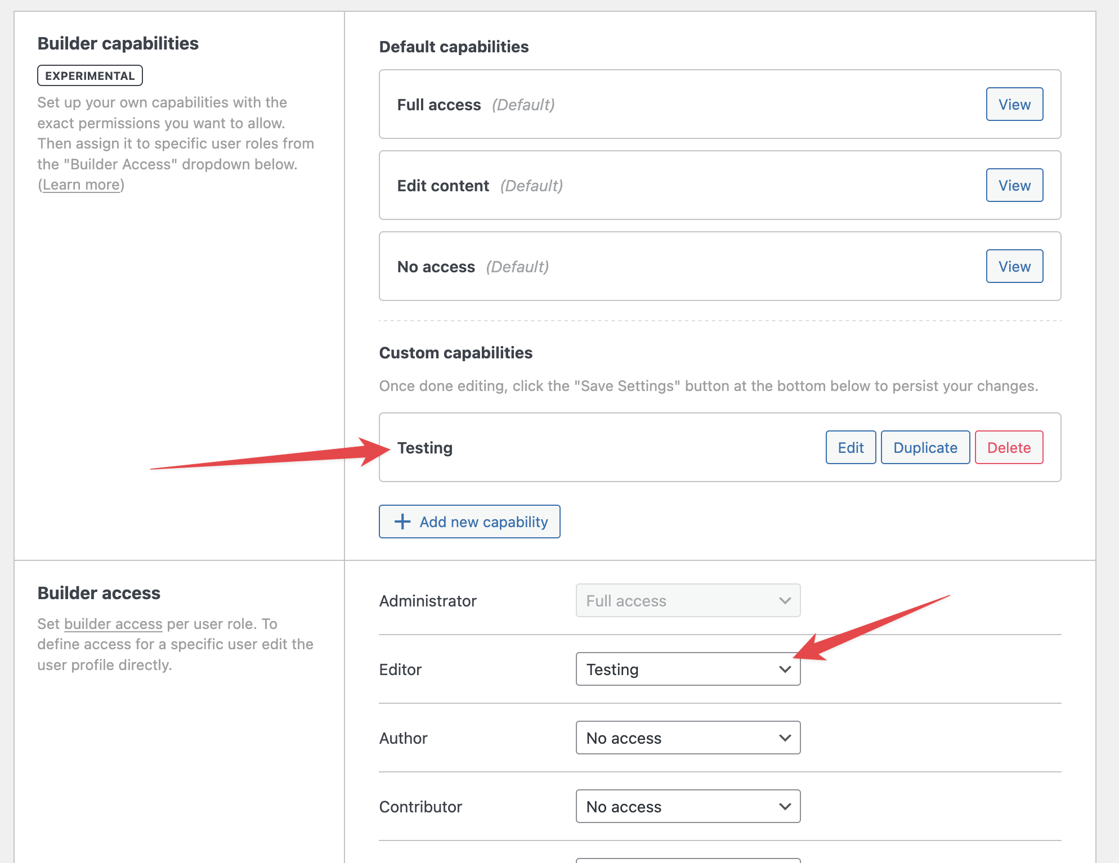Change Author role from No access dropdown

[688, 738]
